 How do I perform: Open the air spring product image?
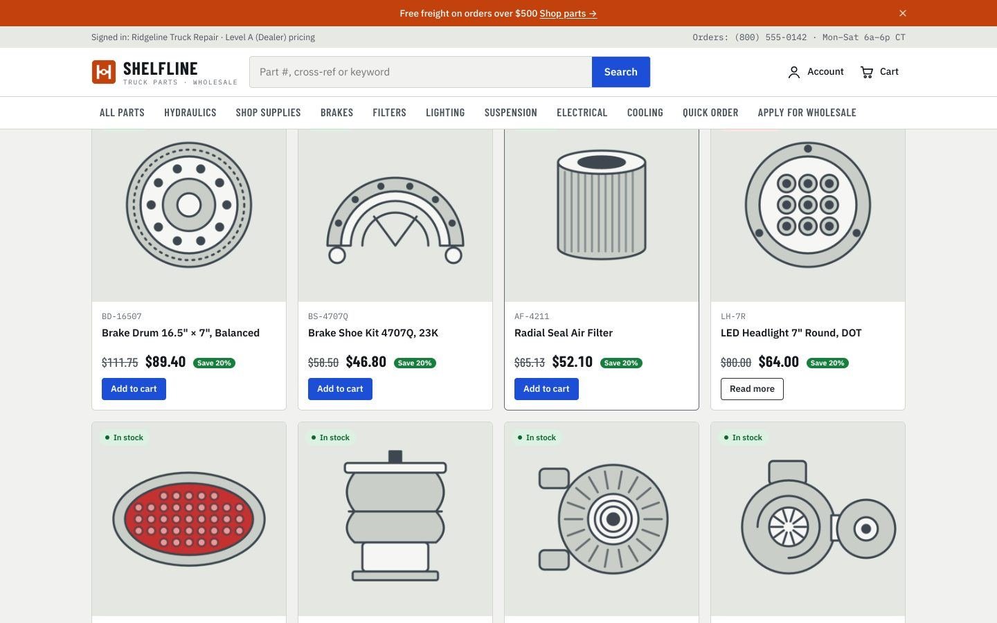coord(395,519)
